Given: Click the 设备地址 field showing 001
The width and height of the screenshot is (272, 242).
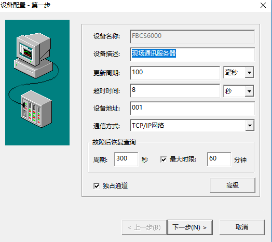Looking at the screenshot, I should 192,109.
